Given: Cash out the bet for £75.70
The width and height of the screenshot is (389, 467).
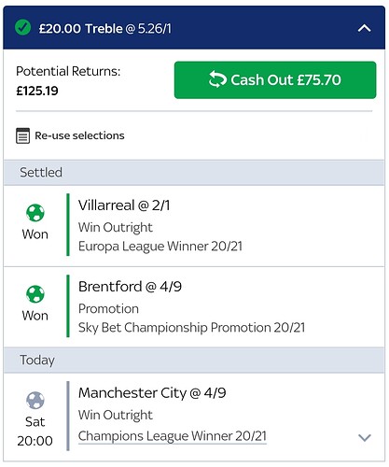Looking at the screenshot, I should coord(275,80).
